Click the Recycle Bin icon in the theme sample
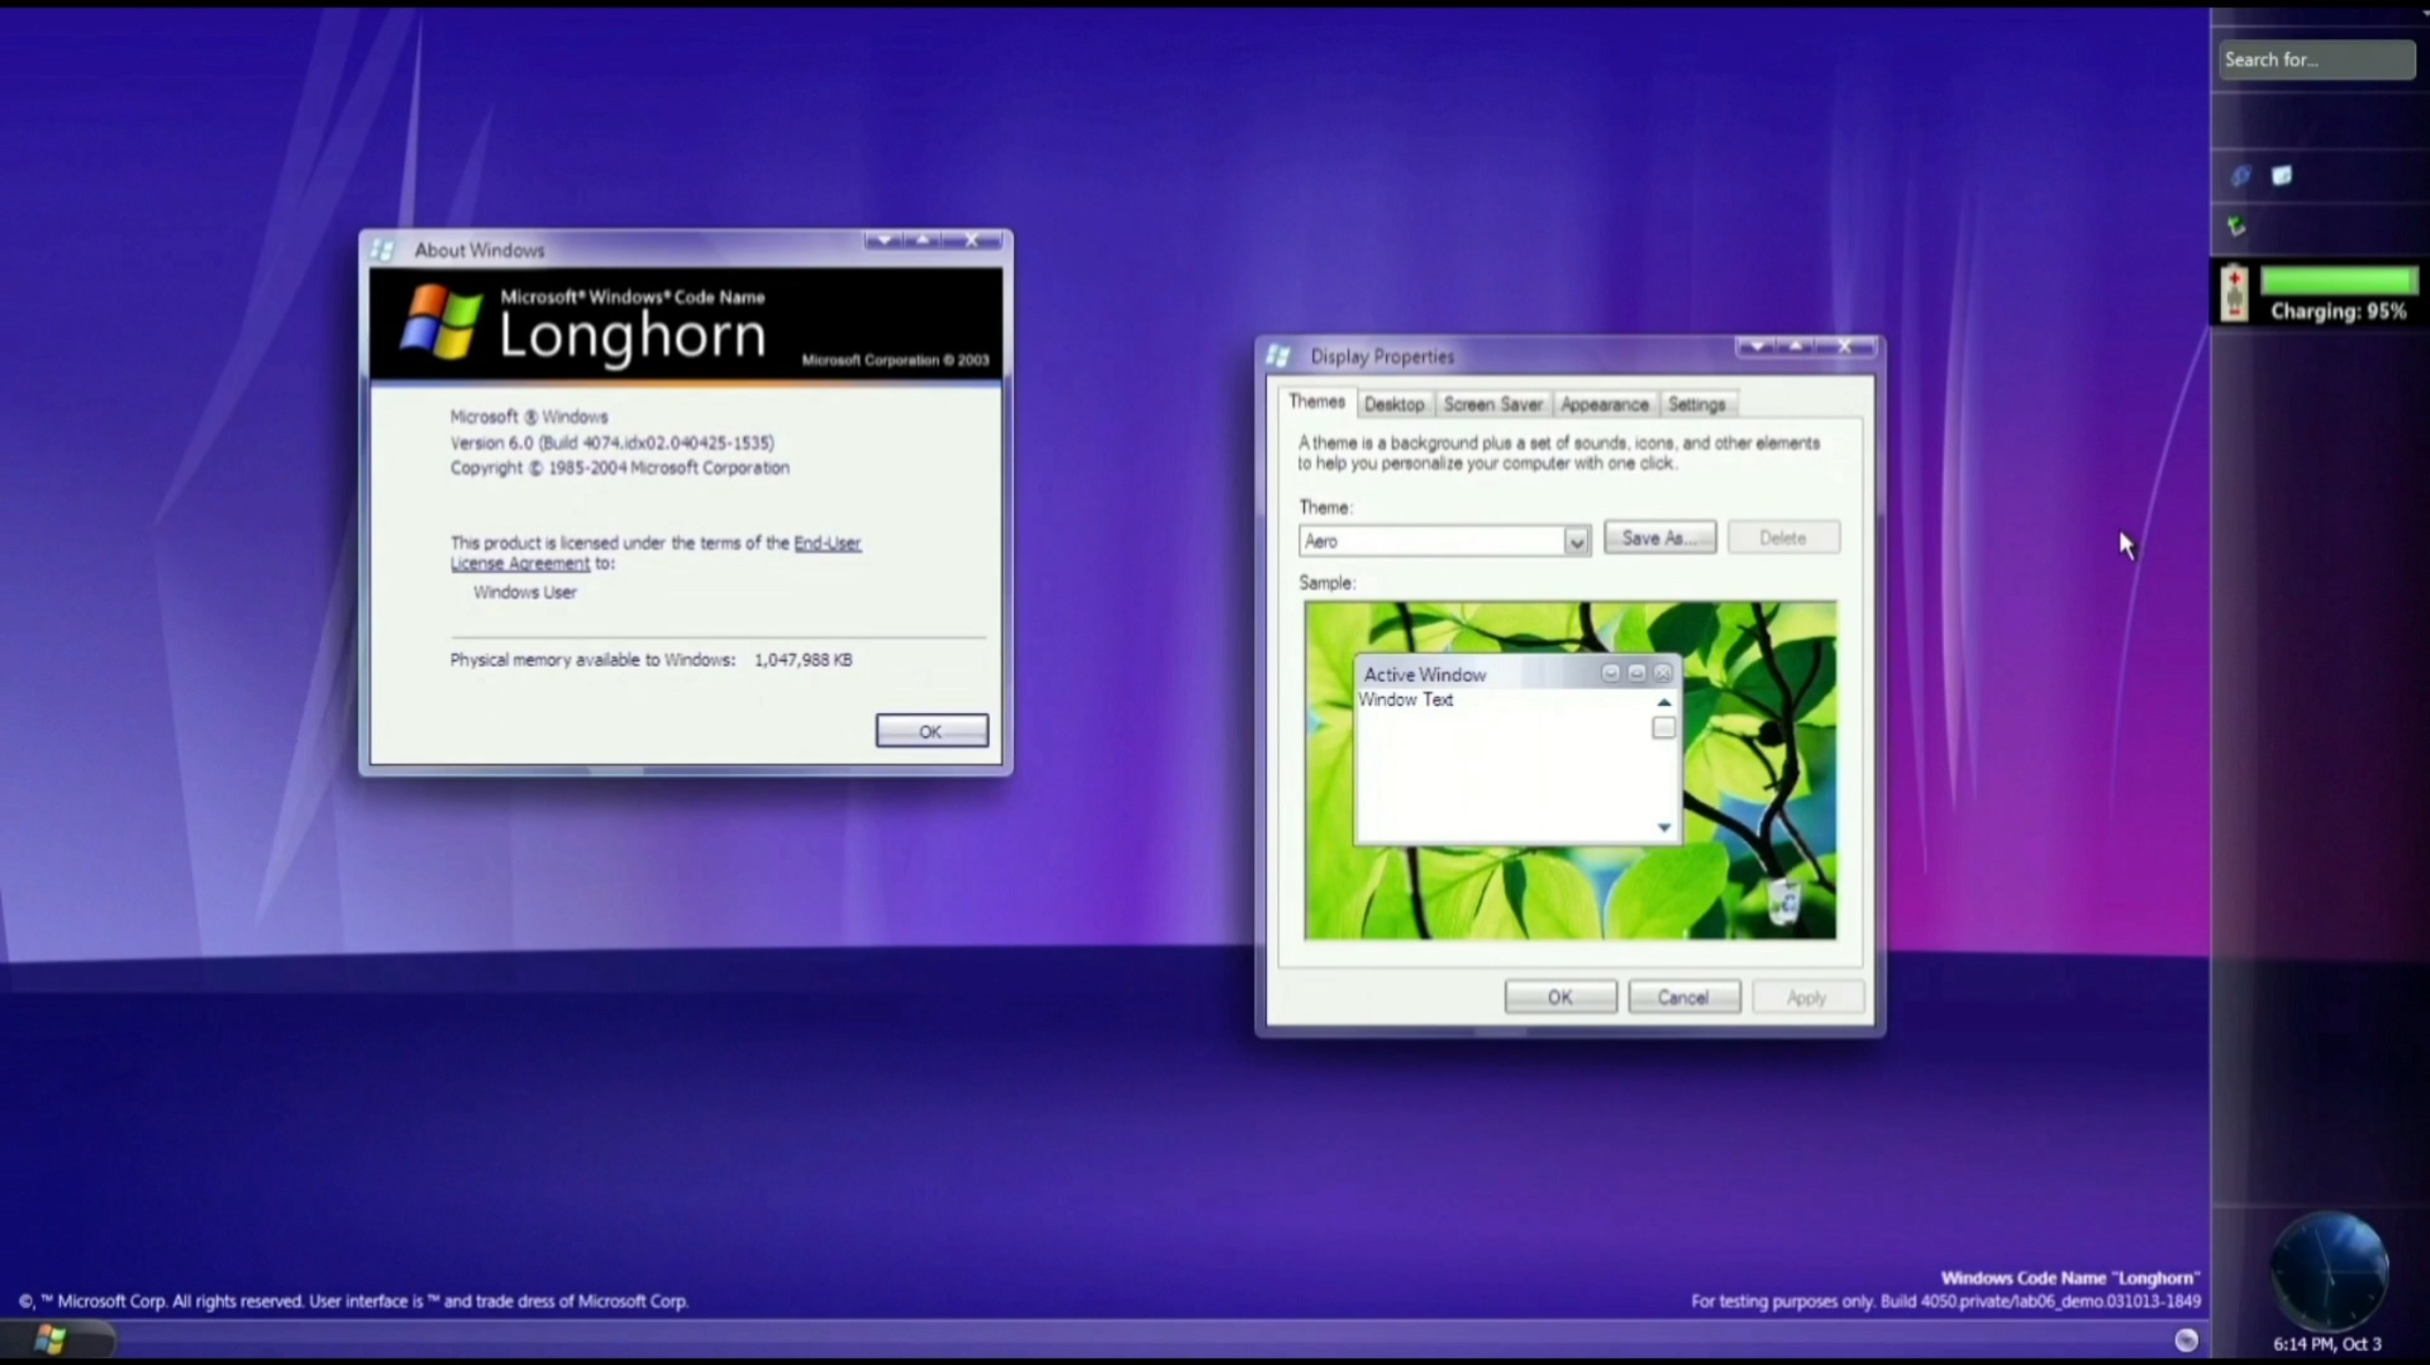Screen dimensions: 2430x1365 pyautogui.click(x=1784, y=899)
